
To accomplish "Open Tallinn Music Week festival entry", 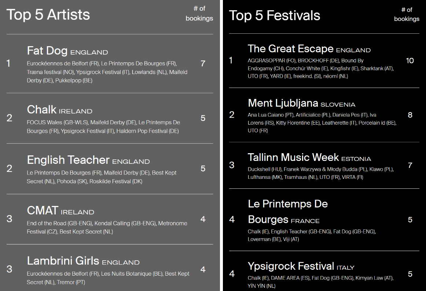I will click(x=309, y=158).
